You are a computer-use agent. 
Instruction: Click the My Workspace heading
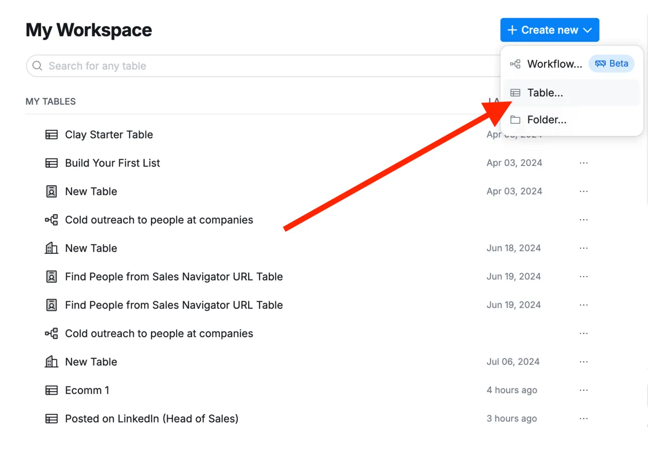click(89, 30)
